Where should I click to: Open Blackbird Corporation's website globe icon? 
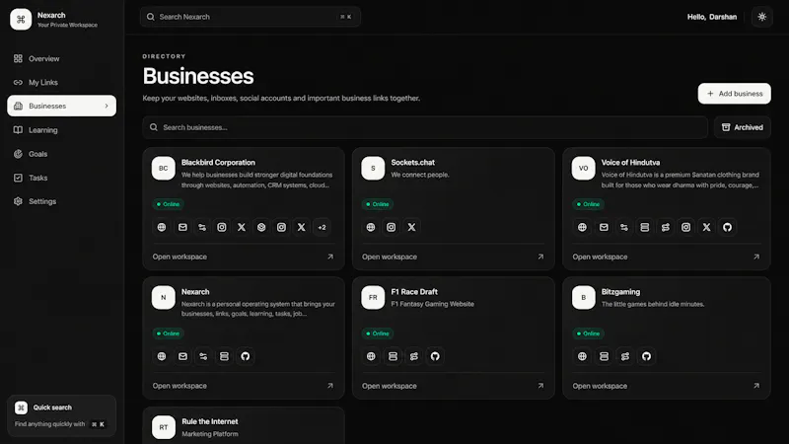point(162,227)
